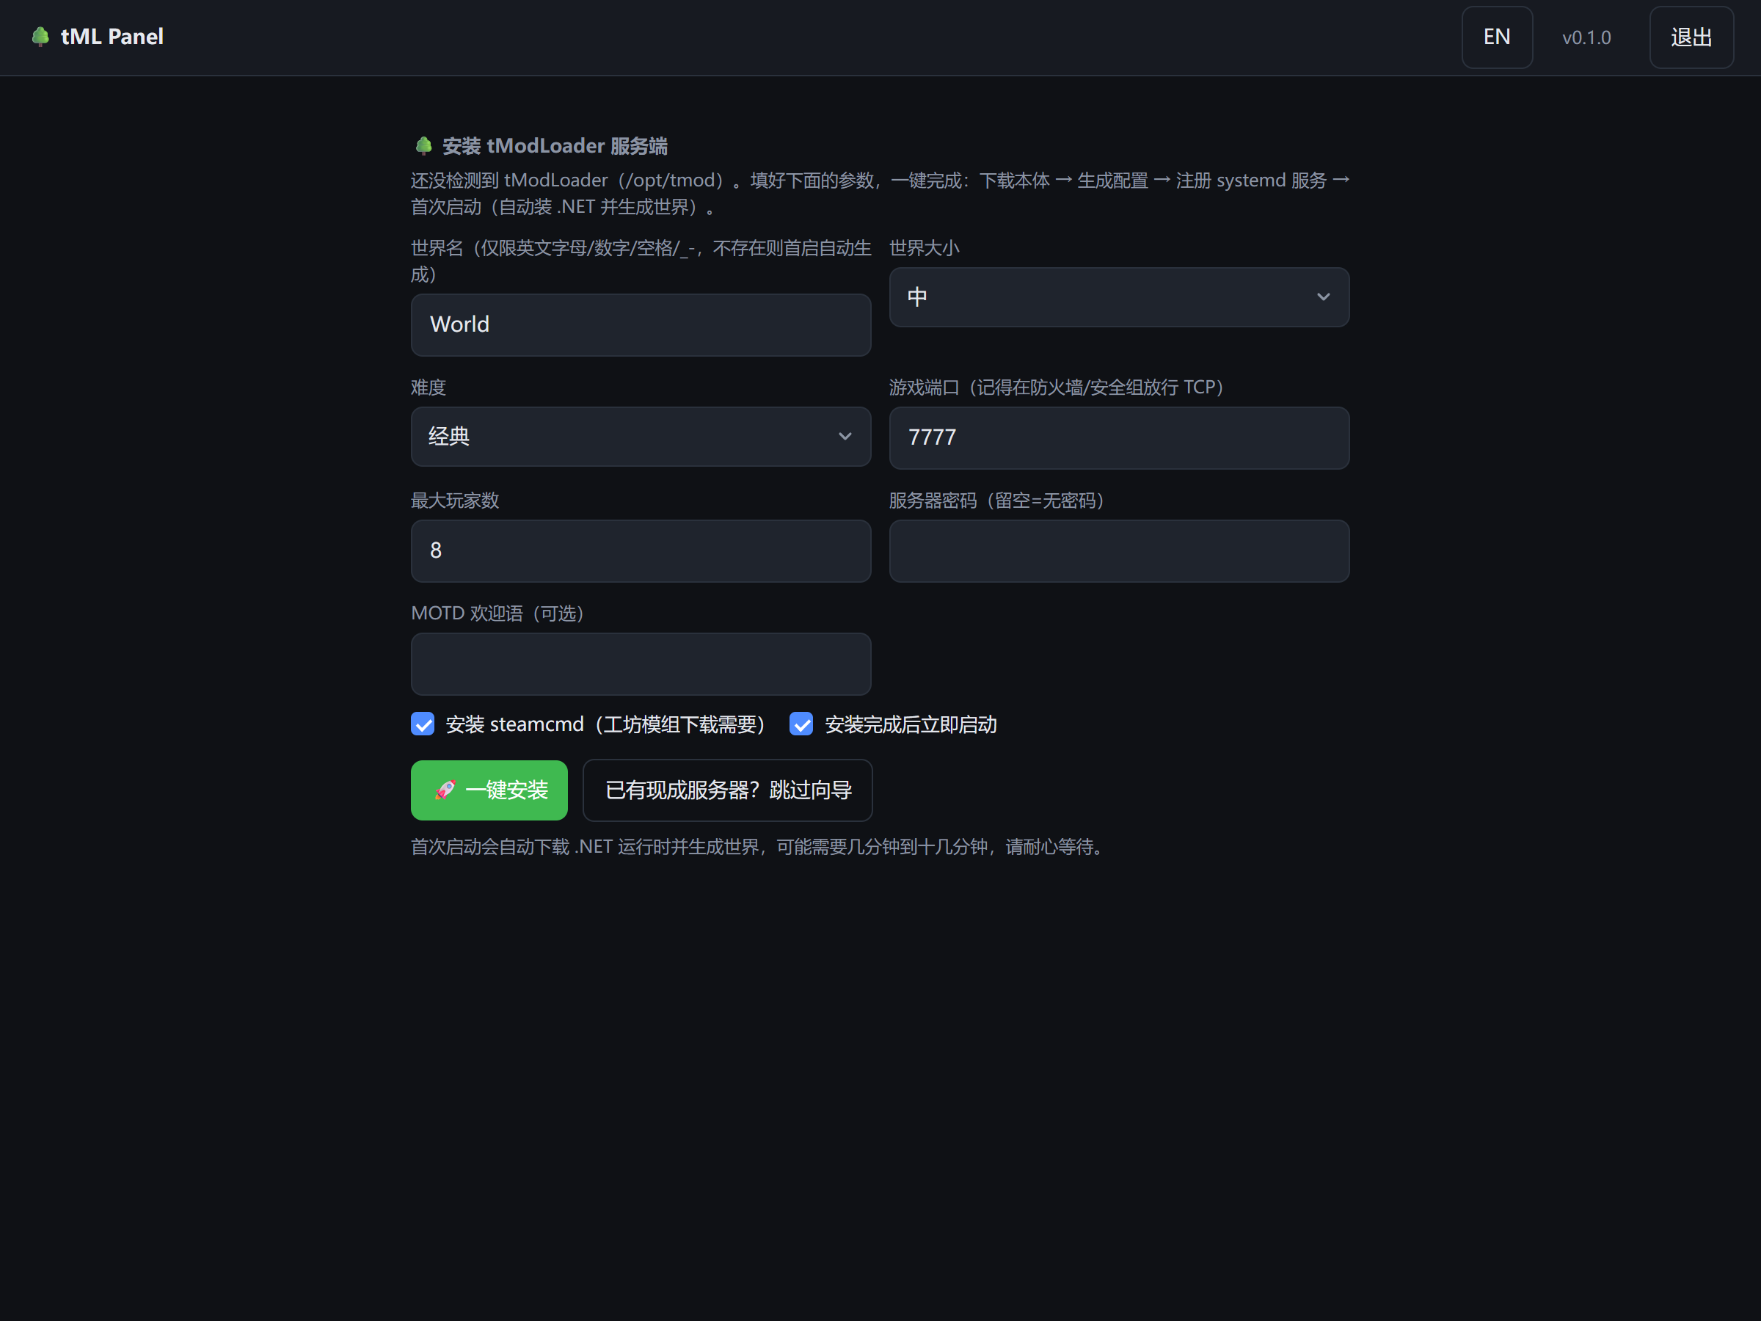This screenshot has width=1761, height=1321.
Task: Click the 安装 tModLoader 服务端 heading
Action: pyautogui.click(x=555, y=146)
